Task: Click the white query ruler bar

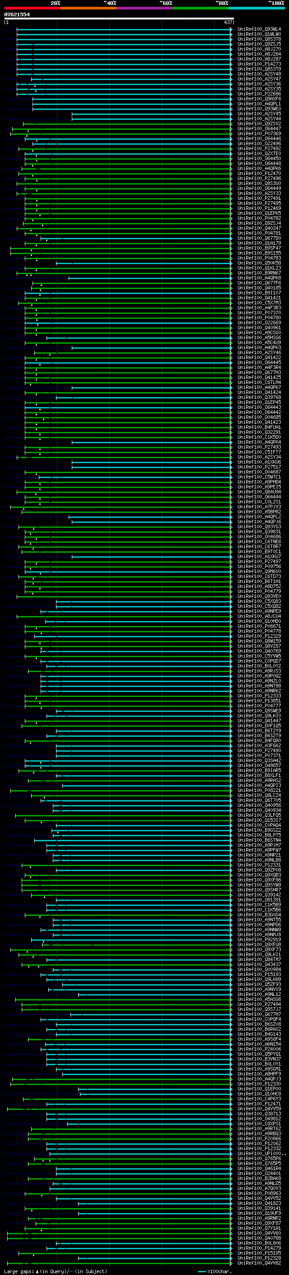Action: coord(119,18)
